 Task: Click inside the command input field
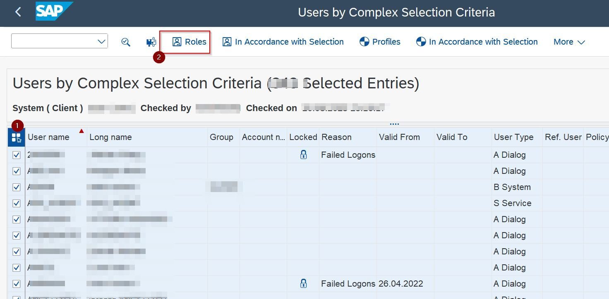[x=54, y=41]
